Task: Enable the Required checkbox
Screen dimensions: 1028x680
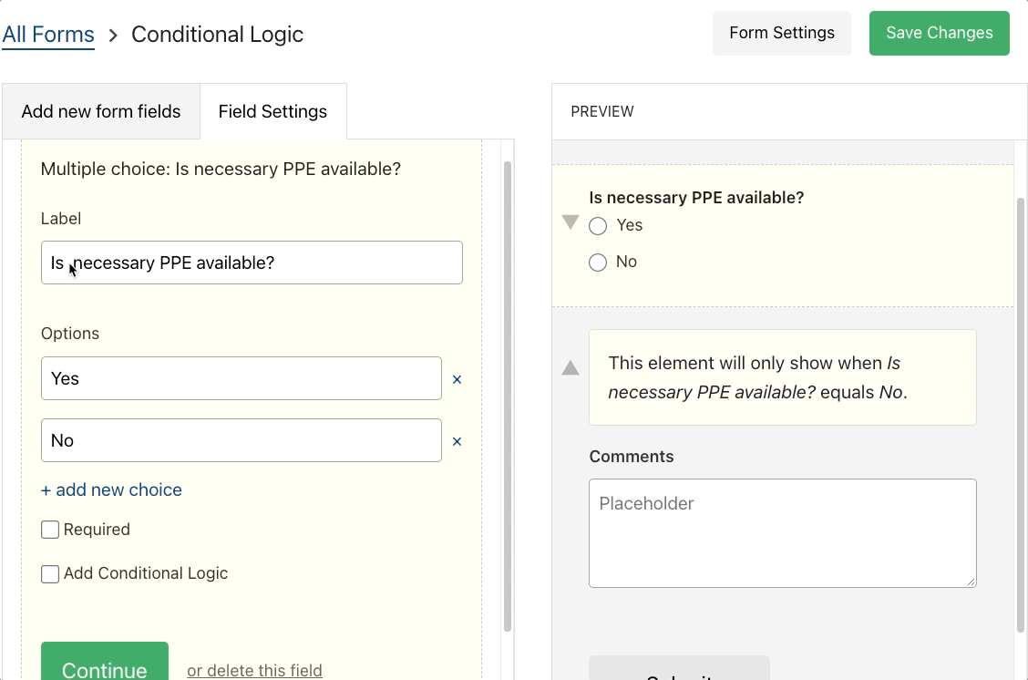Action: (50, 530)
